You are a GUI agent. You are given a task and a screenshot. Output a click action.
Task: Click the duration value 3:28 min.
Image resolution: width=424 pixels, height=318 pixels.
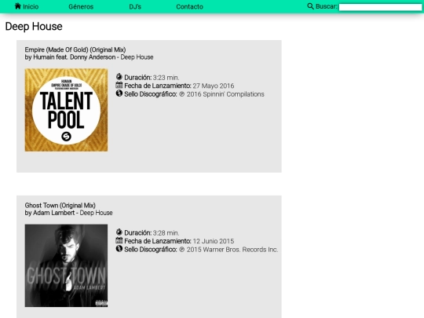(x=166, y=233)
